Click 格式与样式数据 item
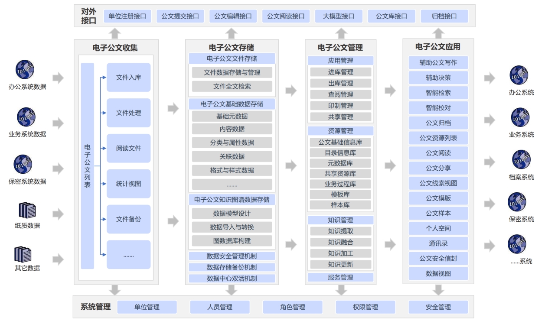This screenshot has width=545, height=321. (x=232, y=170)
